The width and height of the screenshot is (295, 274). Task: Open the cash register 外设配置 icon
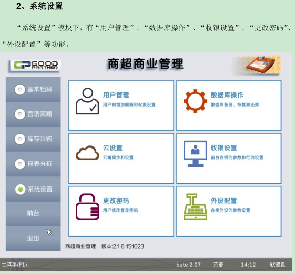click(195, 207)
